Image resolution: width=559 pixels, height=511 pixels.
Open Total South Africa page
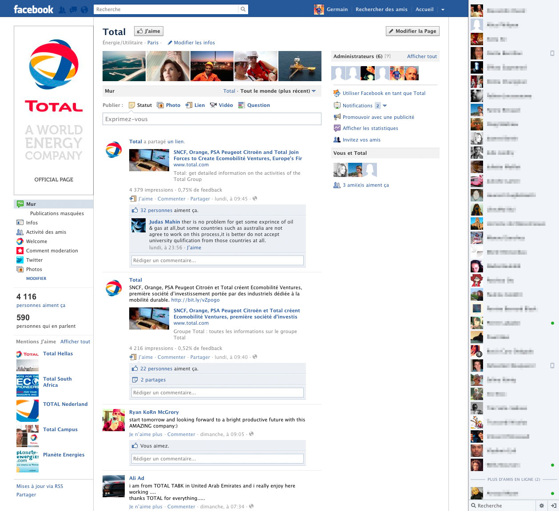(x=57, y=382)
